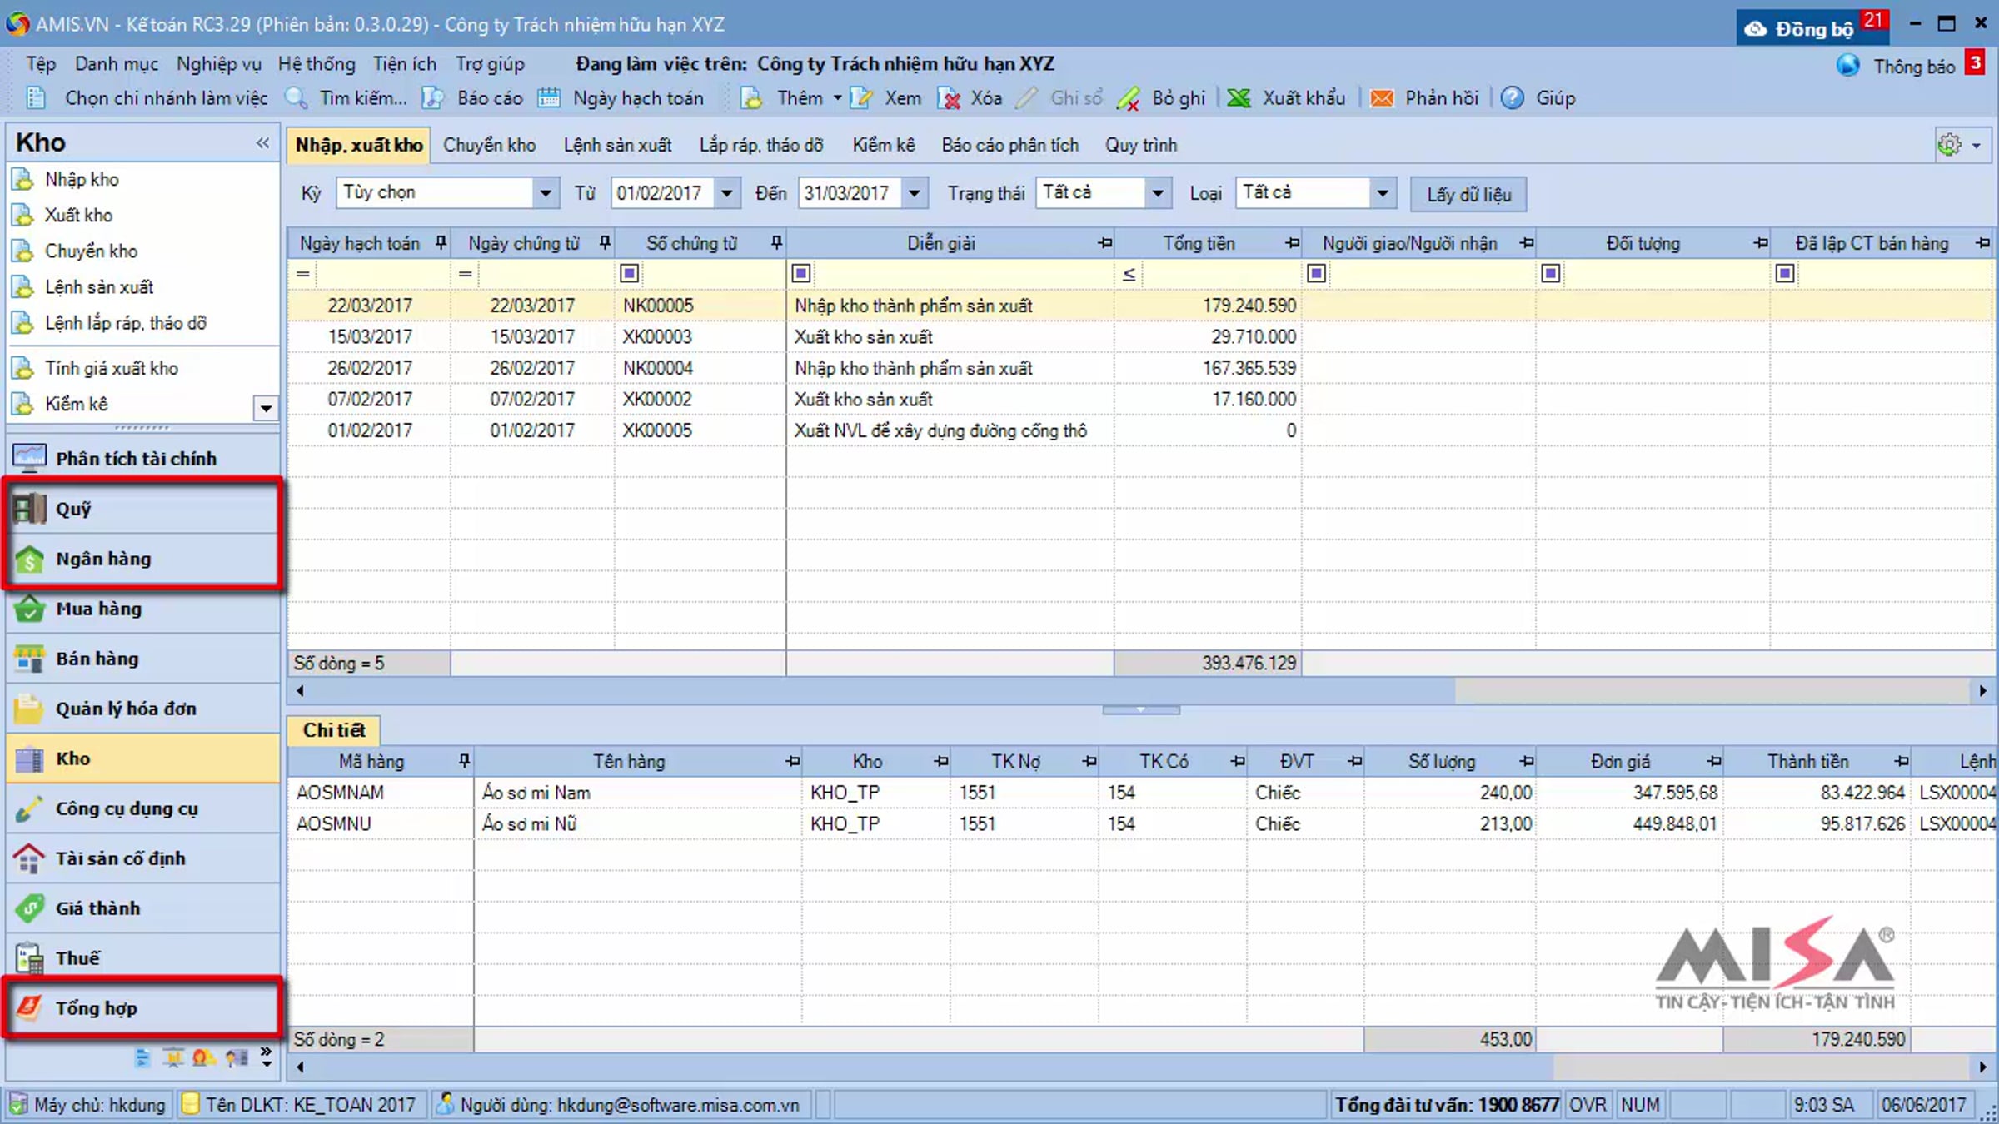Click Lệnh lắp ráp, tháo dỡ link

(126, 323)
